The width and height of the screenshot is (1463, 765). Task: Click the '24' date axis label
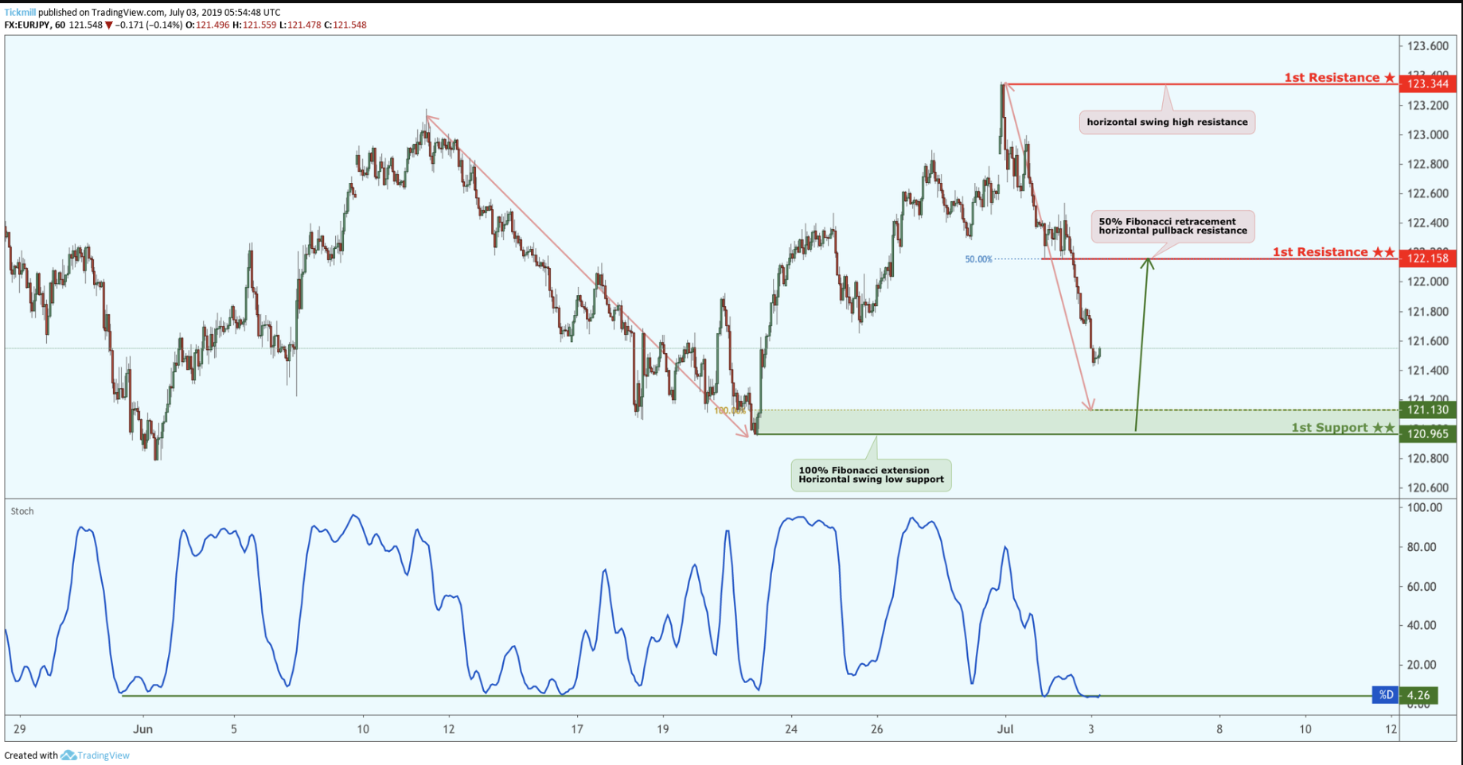(790, 728)
